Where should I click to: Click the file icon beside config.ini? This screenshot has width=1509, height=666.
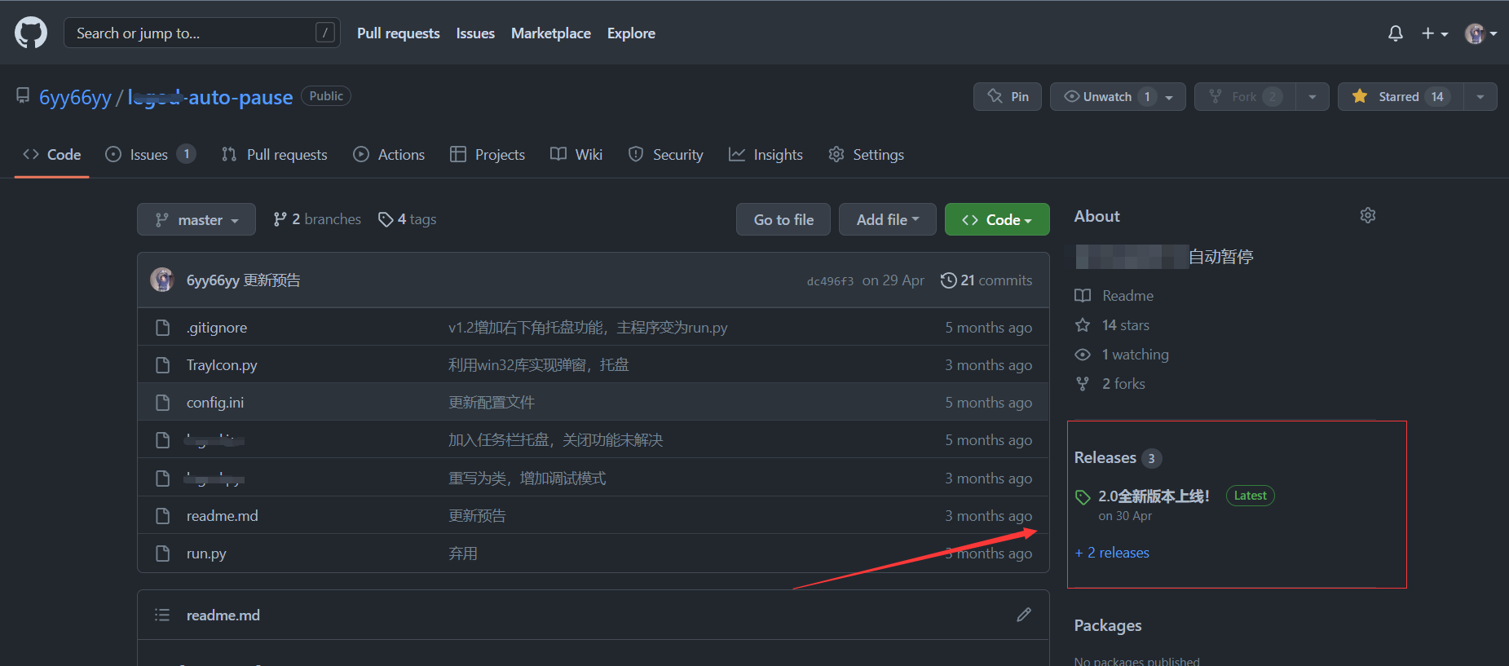[x=162, y=402]
